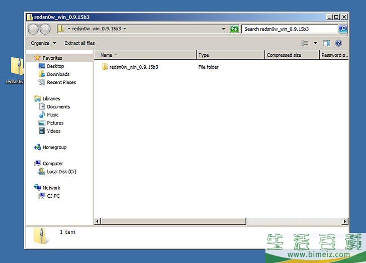This screenshot has height=263, width=366.
Task: Click the Videos film strip icon
Action: (42, 131)
